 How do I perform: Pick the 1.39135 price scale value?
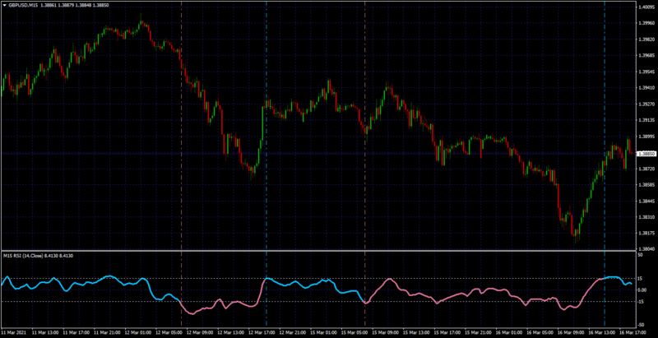(646, 120)
